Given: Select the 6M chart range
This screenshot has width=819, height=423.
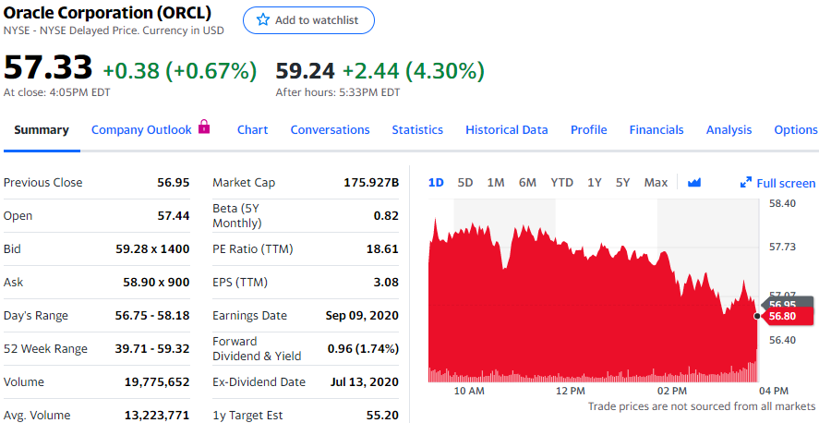Looking at the screenshot, I should [x=527, y=183].
